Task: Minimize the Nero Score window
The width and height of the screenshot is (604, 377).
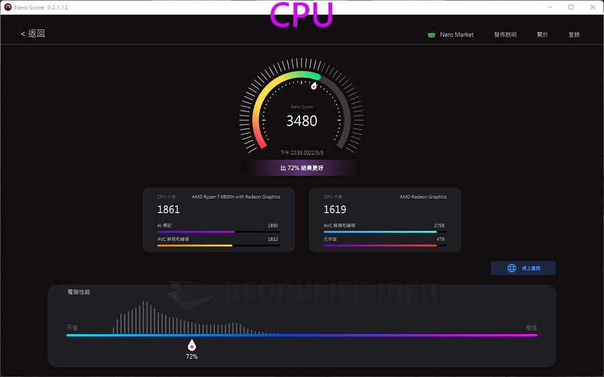Action: point(552,7)
